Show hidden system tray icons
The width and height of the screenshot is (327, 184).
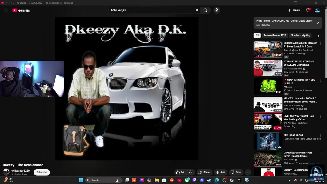pyautogui.click(x=290, y=180)
